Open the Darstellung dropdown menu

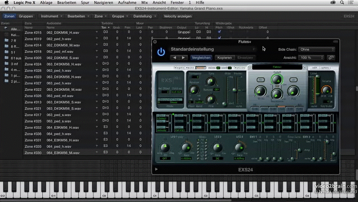145,16
